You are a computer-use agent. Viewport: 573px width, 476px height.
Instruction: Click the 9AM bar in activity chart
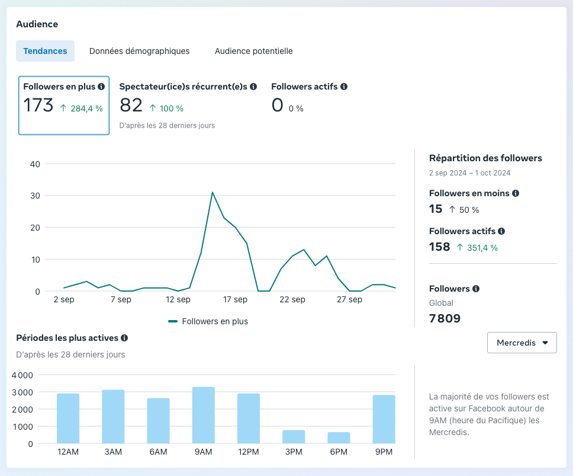pyautogui.click(x=203, y=415)
